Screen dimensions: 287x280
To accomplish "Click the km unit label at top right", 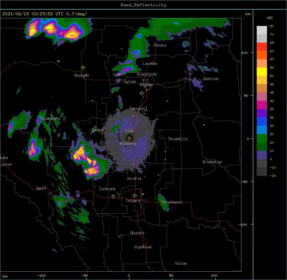I will click(248, 14).
